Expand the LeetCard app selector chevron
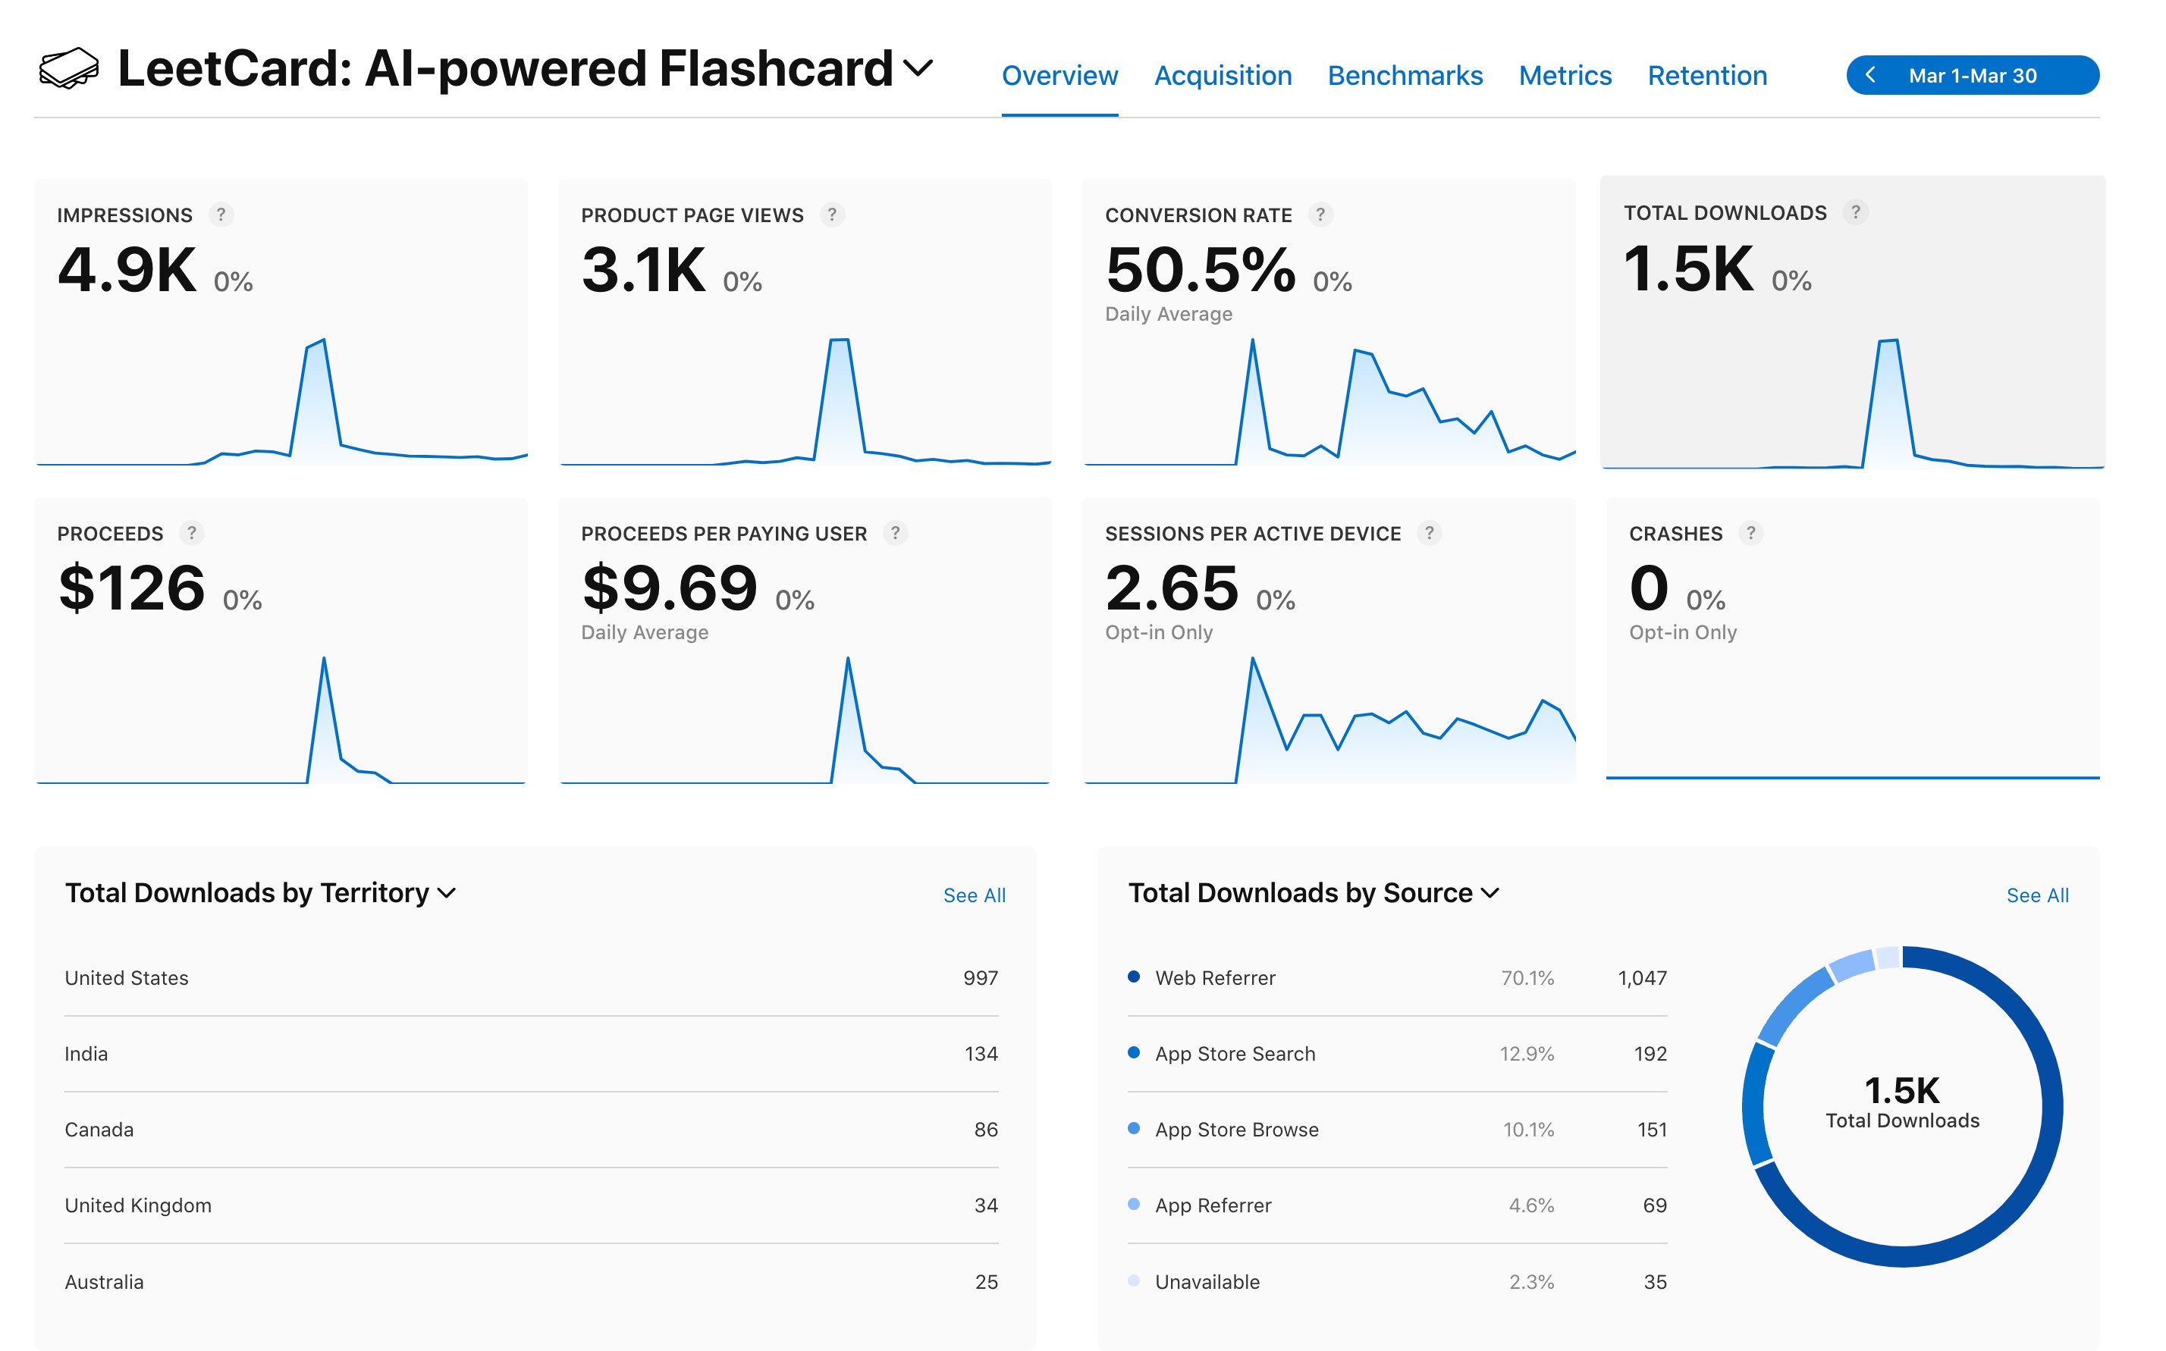Screen dimensions: 2166x1351 pos(918,68)
